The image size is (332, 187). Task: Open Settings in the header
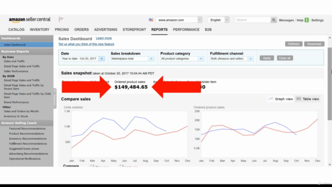click(x=317, y=20)
